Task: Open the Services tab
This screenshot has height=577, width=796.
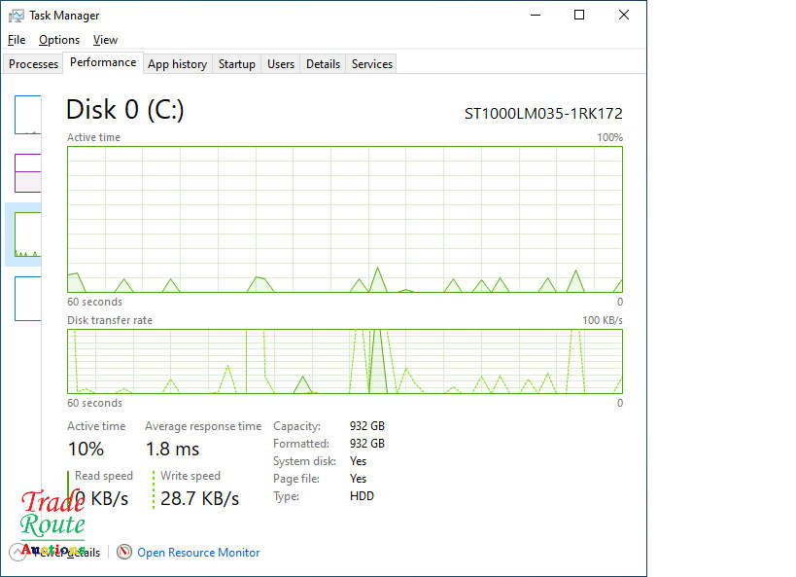Action: click(x=372, y=64)
